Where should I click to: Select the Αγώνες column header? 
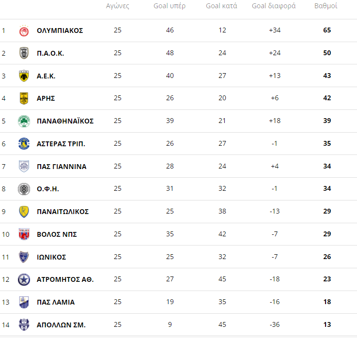click(118, 6)
